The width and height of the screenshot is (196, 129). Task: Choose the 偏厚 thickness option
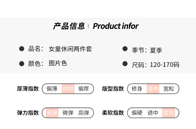pyautogui.click(x=84, y=89)
